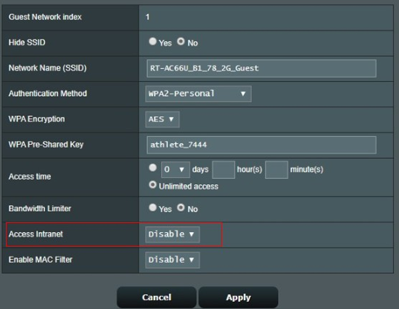This screenshot has width=399, height=309.
Task: Click the Access Intranet row label
Action: [36, 234]
